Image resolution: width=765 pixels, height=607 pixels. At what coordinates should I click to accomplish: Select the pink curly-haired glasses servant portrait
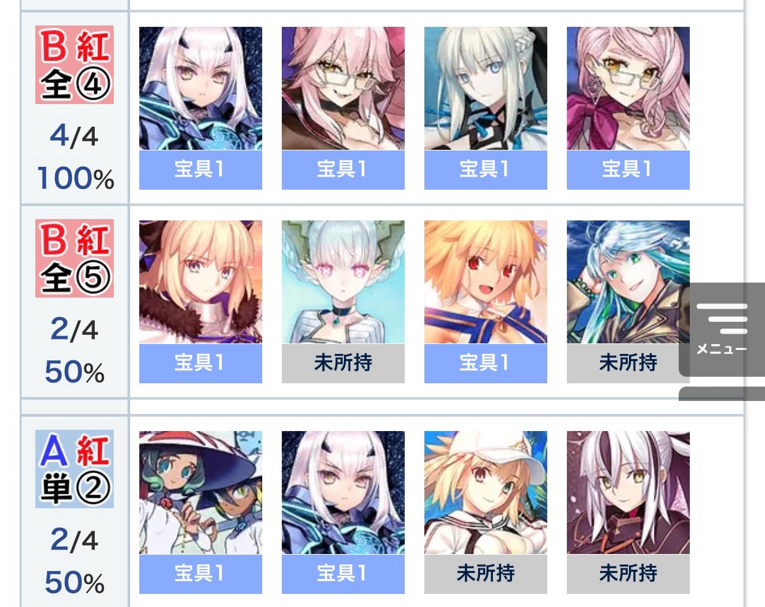tap(628, 88)
